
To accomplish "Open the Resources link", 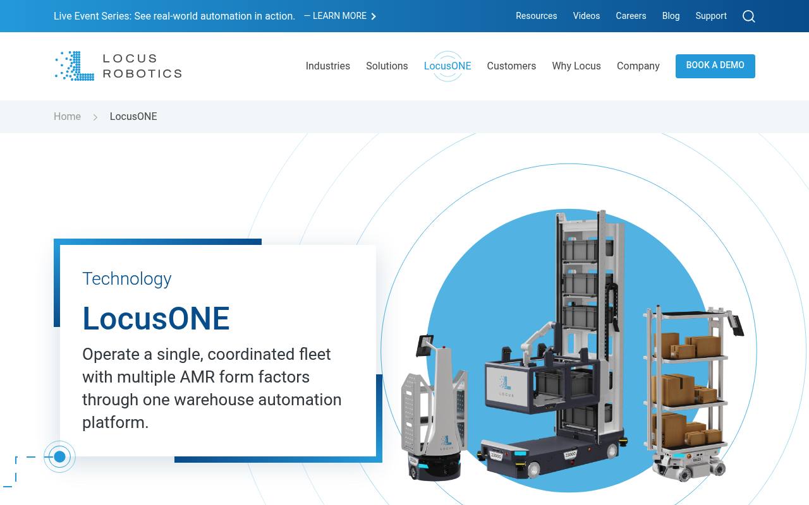I will [x=537, y=16].
